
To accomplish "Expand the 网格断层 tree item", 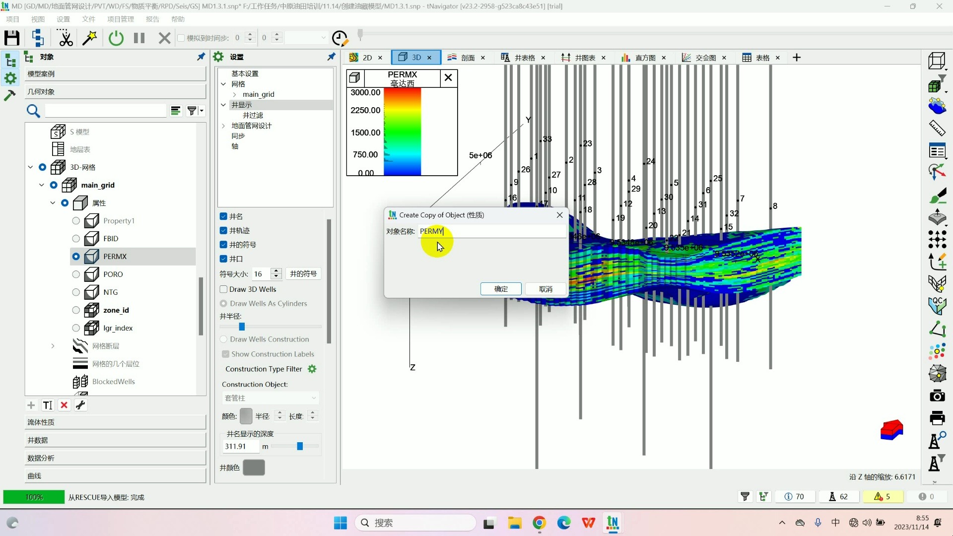I will [x=53, y=346].
